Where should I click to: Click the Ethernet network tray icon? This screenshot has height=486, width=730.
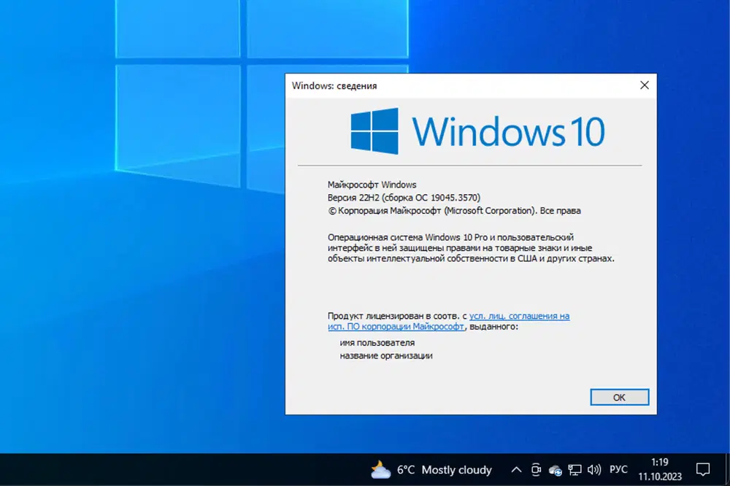[575, 470]
